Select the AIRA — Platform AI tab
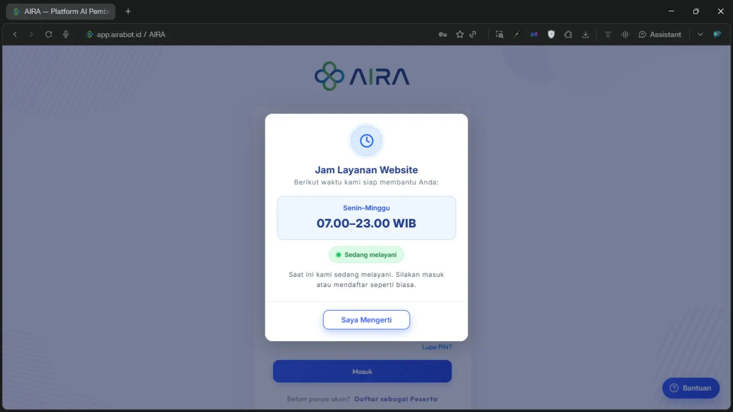Image resolution: width=733 pixels, height=412 pixels. point(61,11)
